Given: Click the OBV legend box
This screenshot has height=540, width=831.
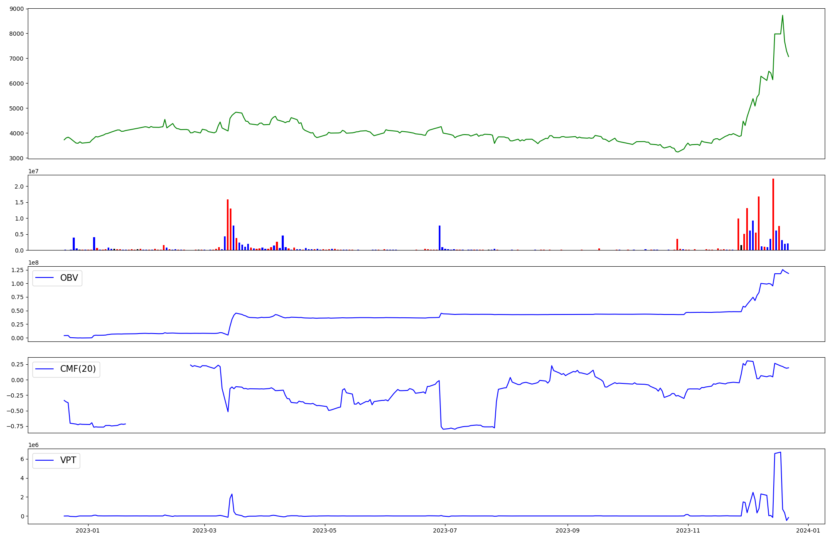Looking at the screenshot, I should [x=57, y=278].
